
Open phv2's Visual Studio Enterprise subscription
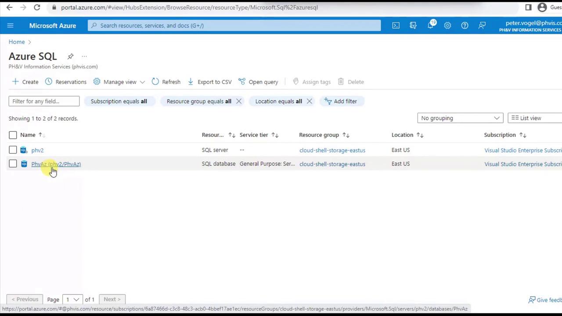pyautogui.click(x=523, y=151)
